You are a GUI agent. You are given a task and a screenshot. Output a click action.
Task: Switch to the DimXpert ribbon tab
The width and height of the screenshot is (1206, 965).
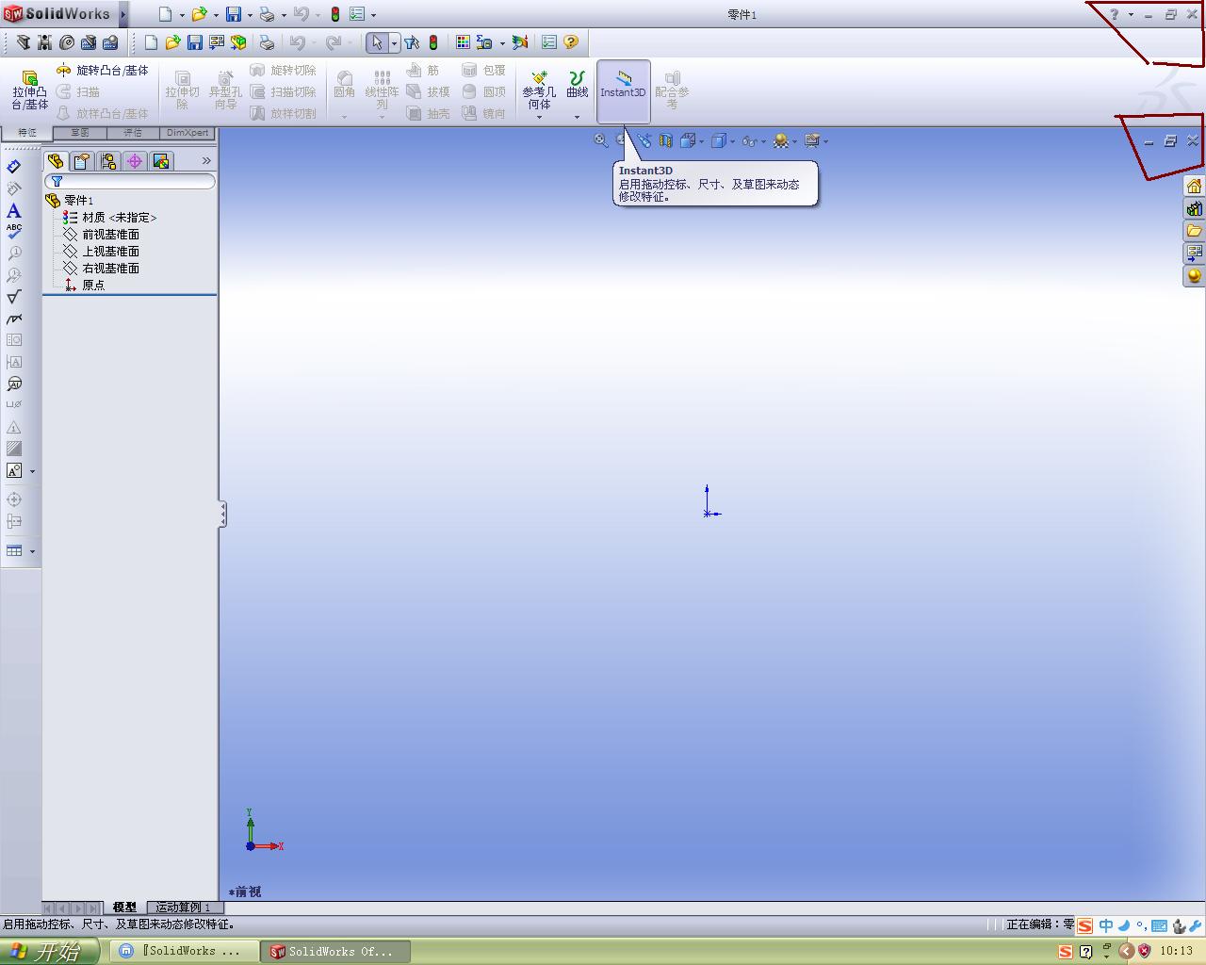coord(187,133)
